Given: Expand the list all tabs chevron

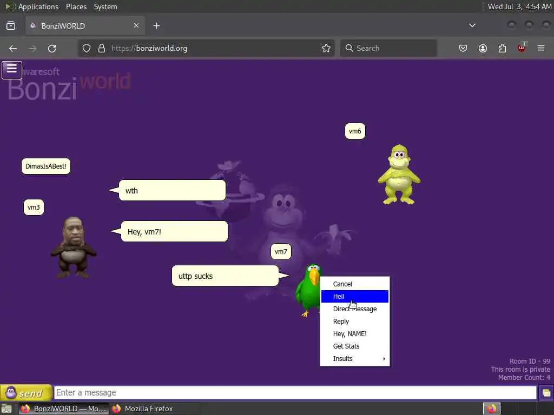Looking at the screenshot, I should 472,25.
